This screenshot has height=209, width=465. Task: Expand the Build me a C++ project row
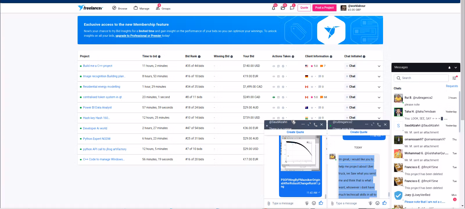[379, 66]
